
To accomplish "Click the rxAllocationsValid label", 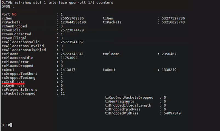I will point(21,42).
